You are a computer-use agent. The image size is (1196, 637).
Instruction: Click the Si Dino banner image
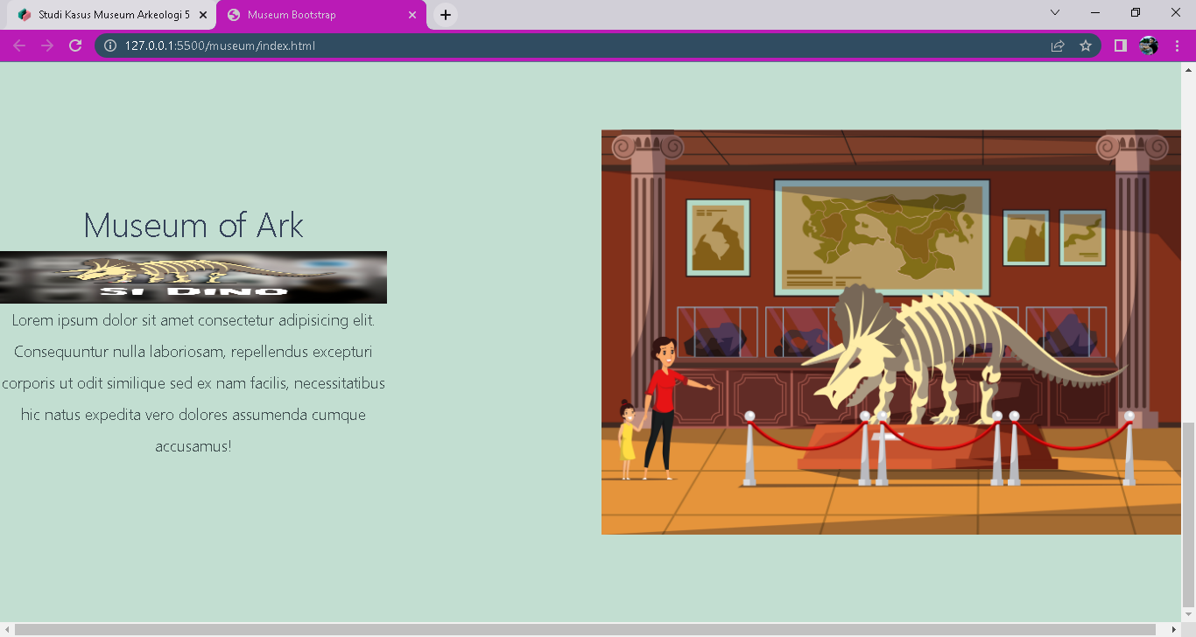click(193, 276)
